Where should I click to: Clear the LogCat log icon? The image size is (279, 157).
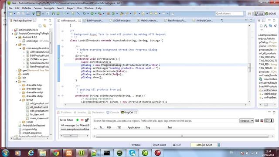coord(262,121)
